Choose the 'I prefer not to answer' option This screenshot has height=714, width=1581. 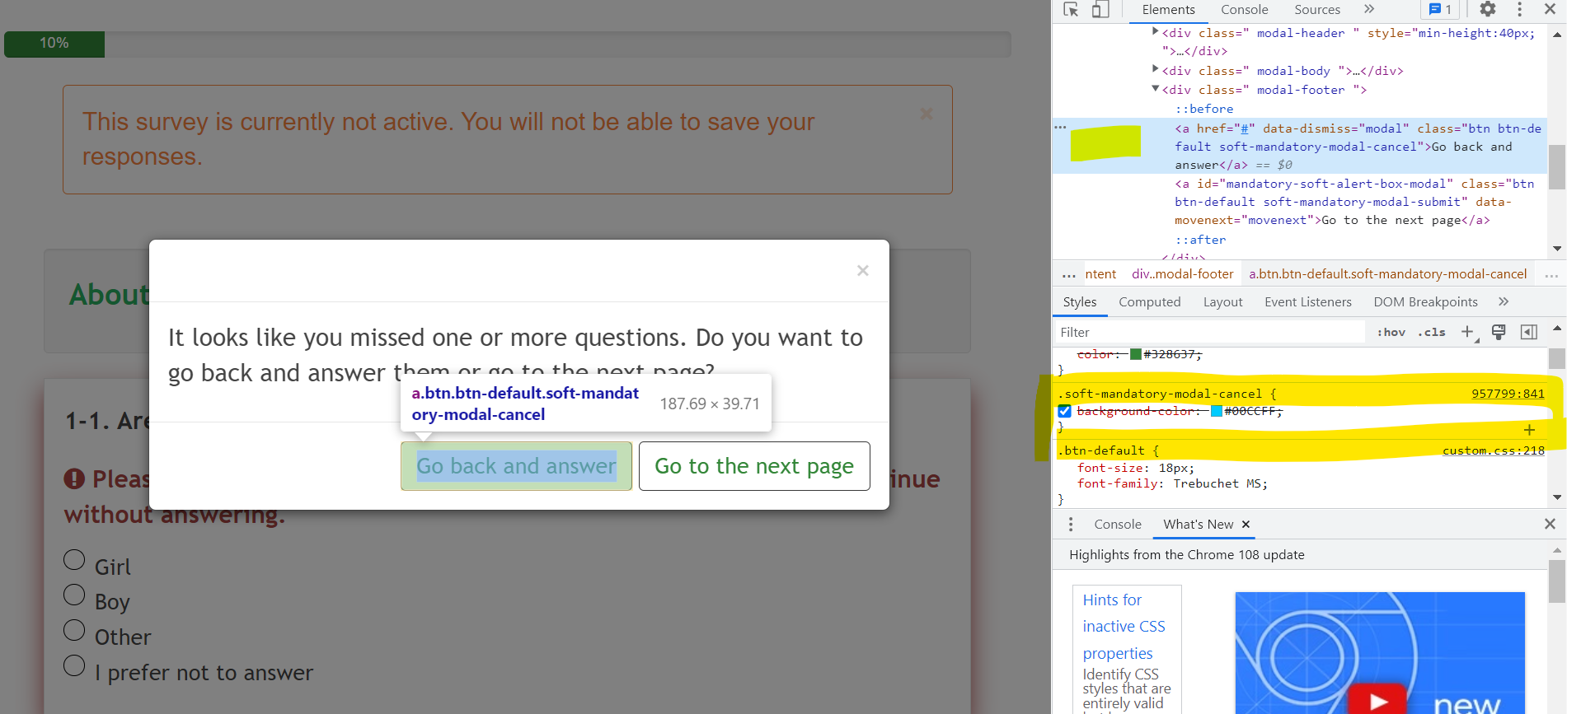pos(74,665)
